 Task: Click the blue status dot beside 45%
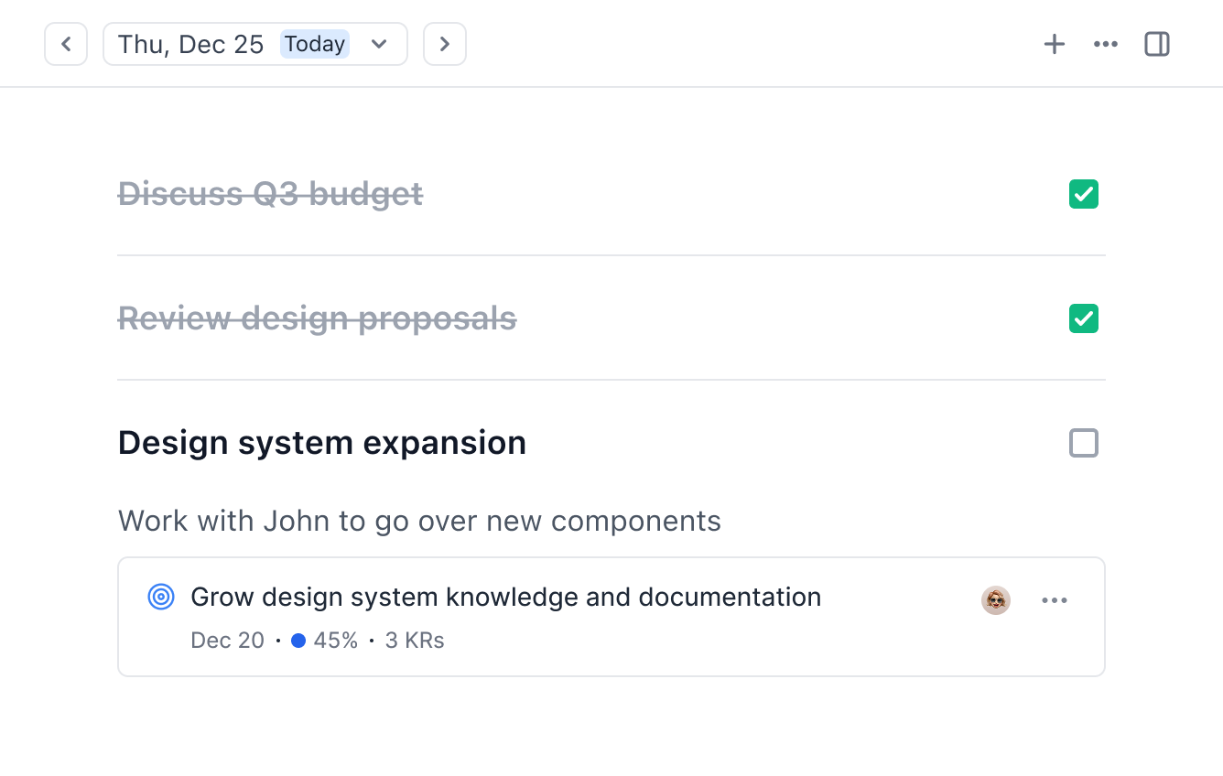point(298,641)
